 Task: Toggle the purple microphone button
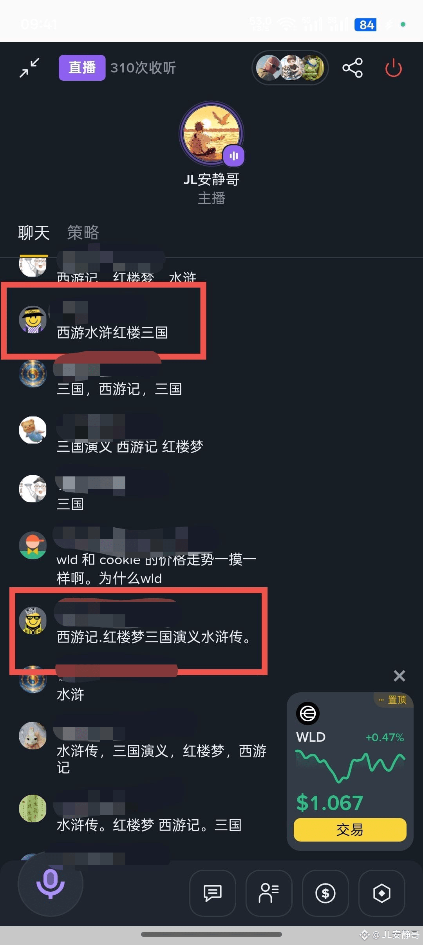[50, 883]
